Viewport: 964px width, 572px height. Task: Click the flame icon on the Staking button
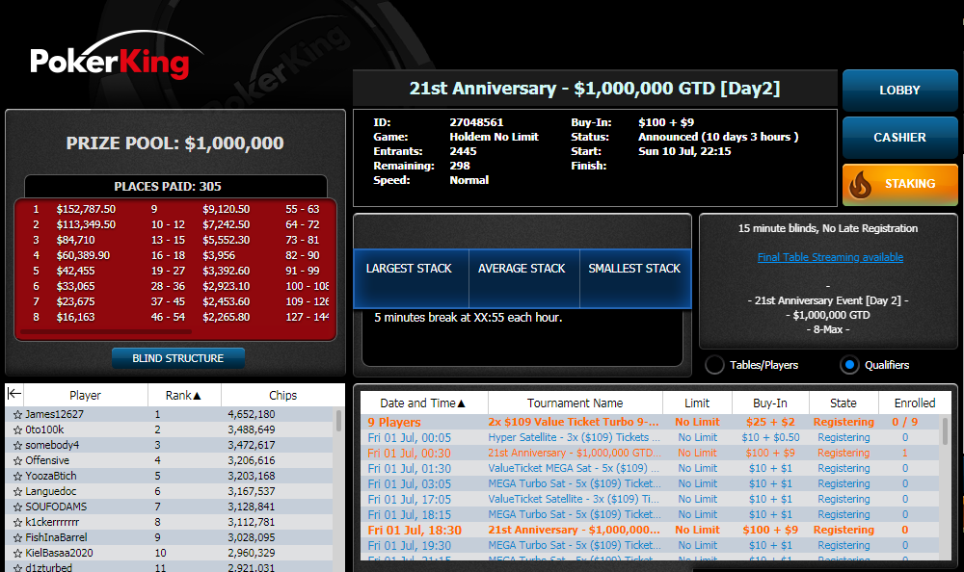[860, 184]
